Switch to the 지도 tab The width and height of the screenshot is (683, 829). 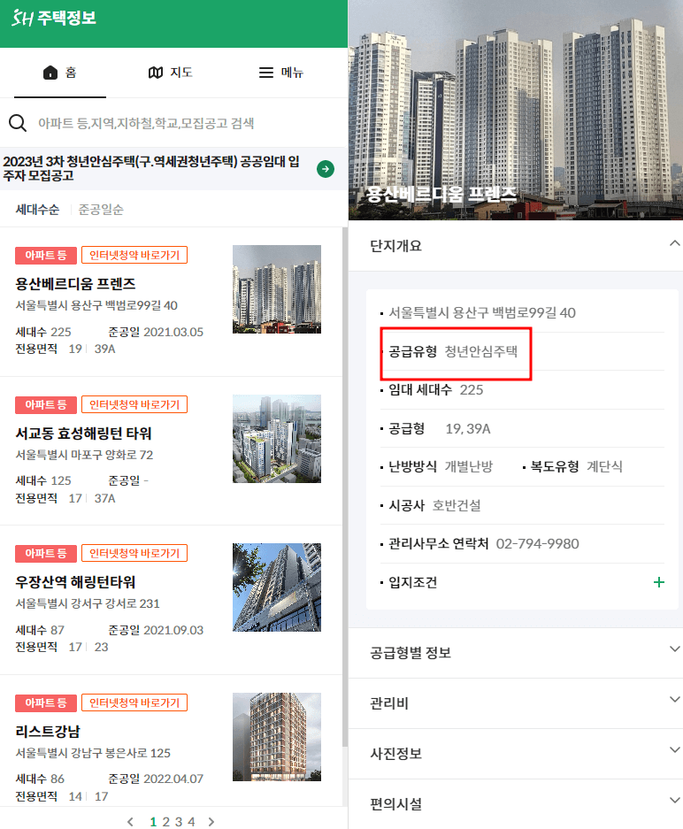[170, 73]
